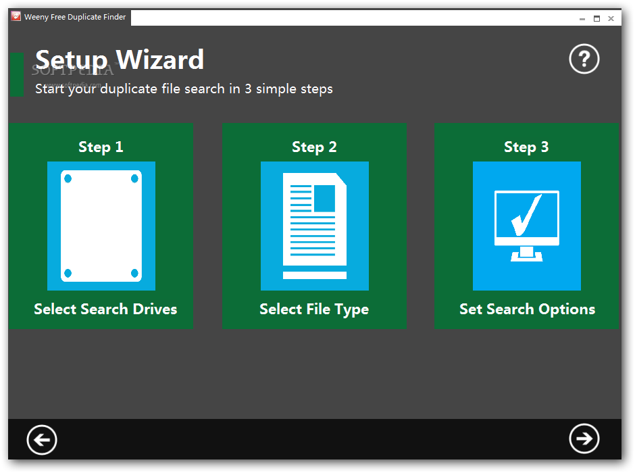Image resolution: width=635 pixels, height=473 pixels.
Task: Click the 'Start your duplicate file search' subtitle
Action: pyautogui.click(x=184, y=89)
